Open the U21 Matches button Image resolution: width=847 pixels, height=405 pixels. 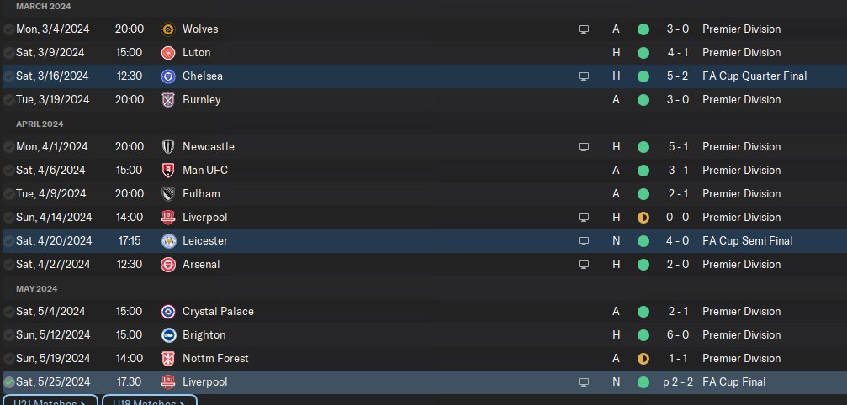[x=50, y=401]
